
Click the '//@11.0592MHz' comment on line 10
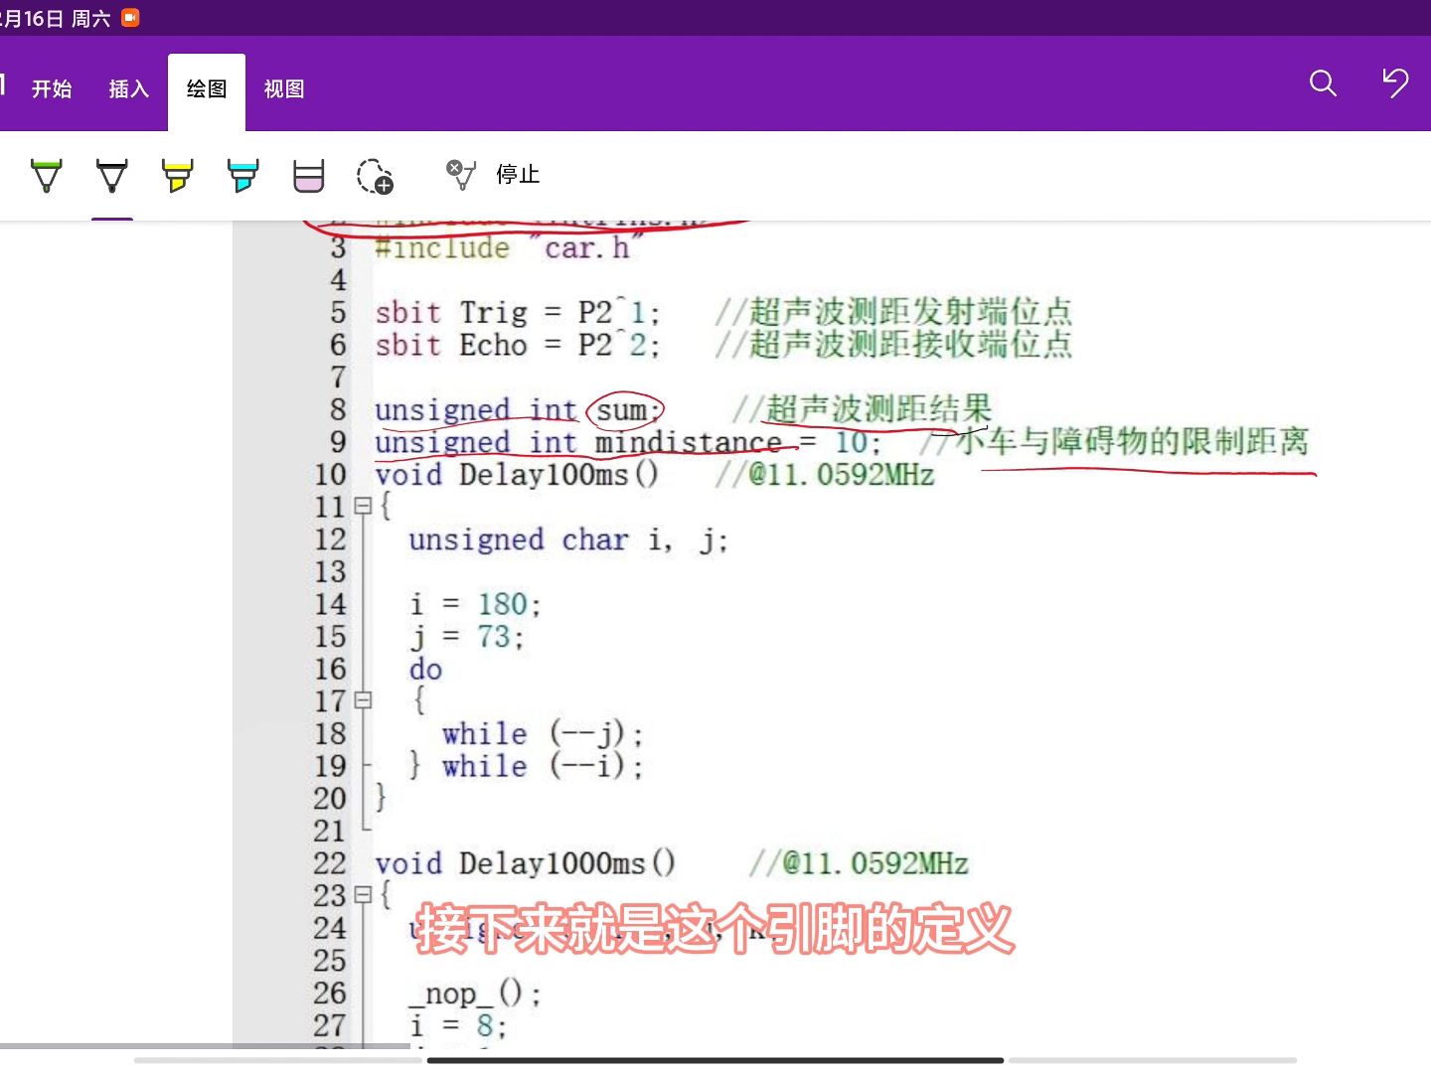click(x=825, y=475)
